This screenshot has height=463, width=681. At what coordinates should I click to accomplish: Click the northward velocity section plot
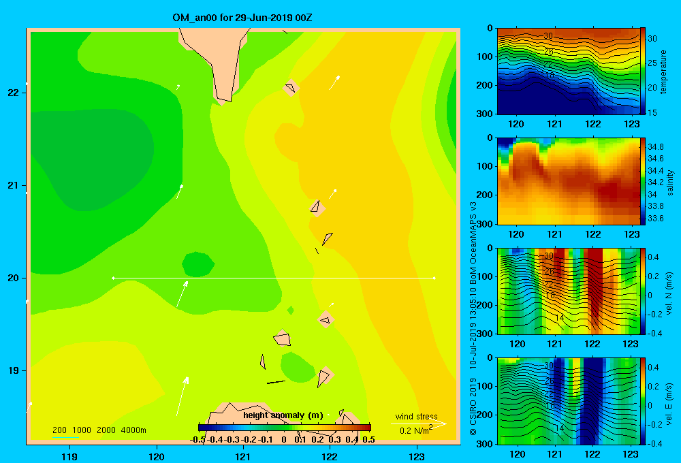tap(569, 291)
